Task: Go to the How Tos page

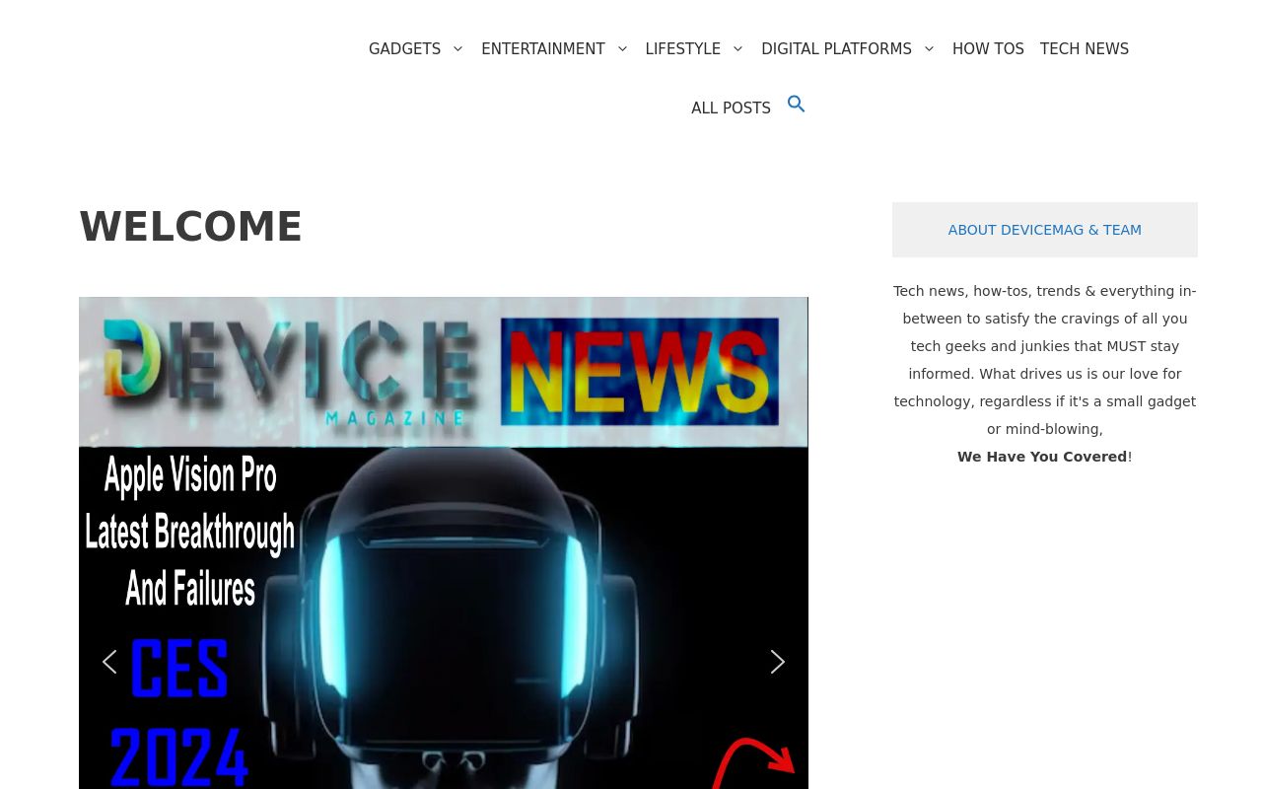Action: pyautogui.click(x=988, y=49)
